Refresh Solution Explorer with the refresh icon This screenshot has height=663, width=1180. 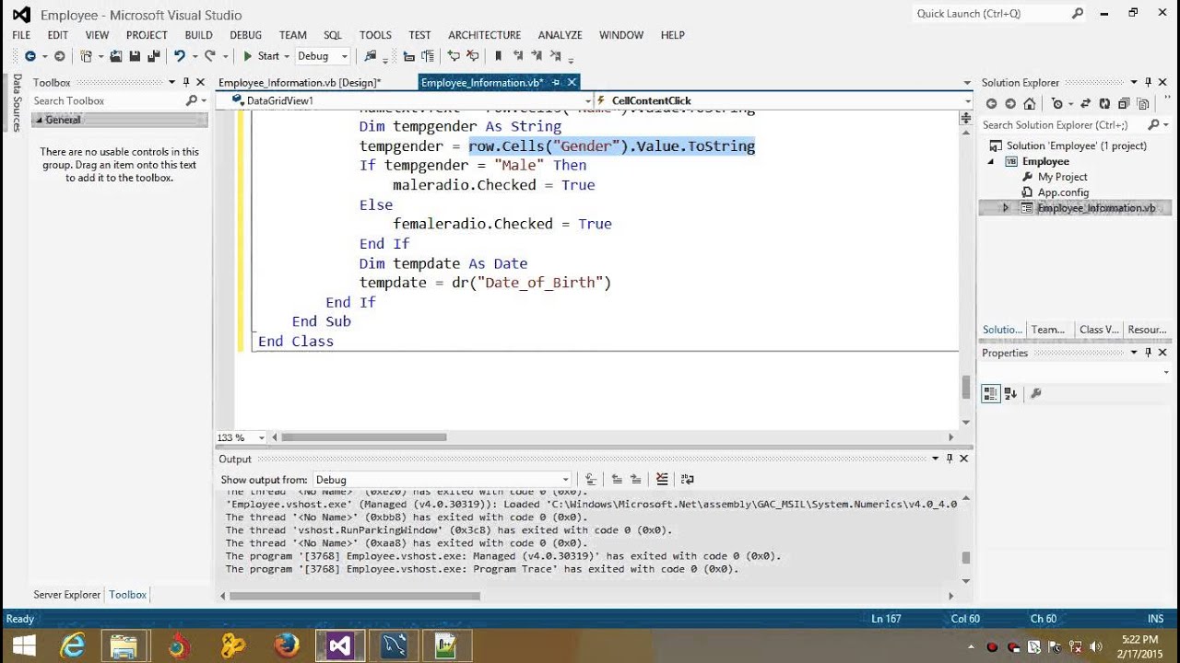[1104, 104]
